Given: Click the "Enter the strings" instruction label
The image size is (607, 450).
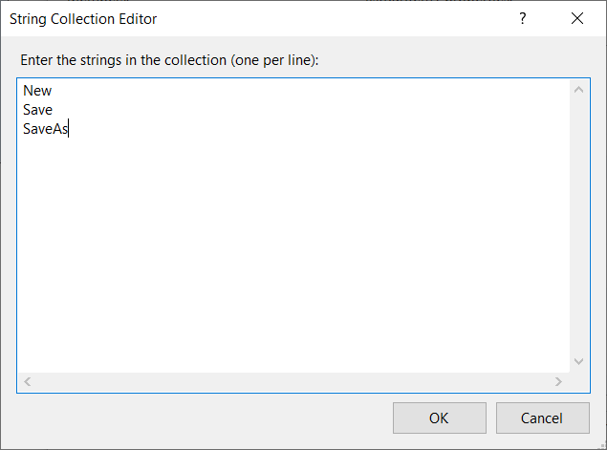Looking at the screenshot, I should [x=169, y=60].
